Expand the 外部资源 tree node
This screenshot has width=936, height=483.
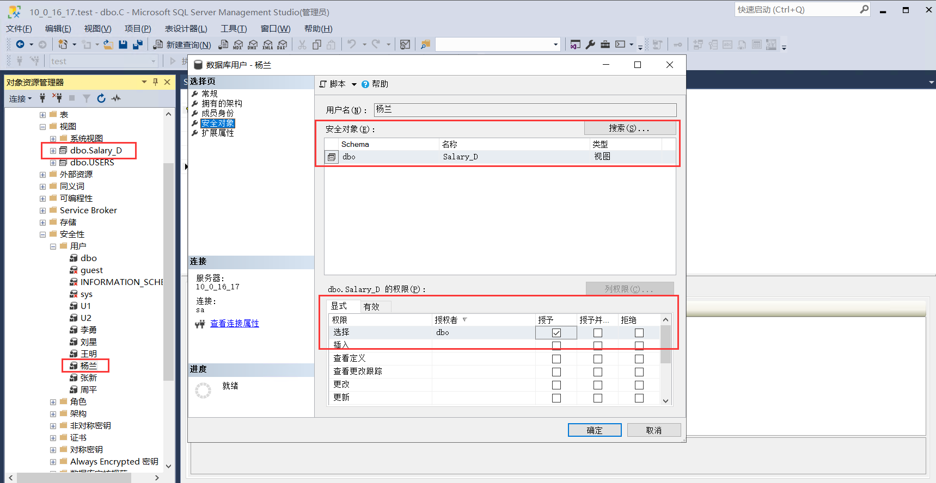[42, 175]
